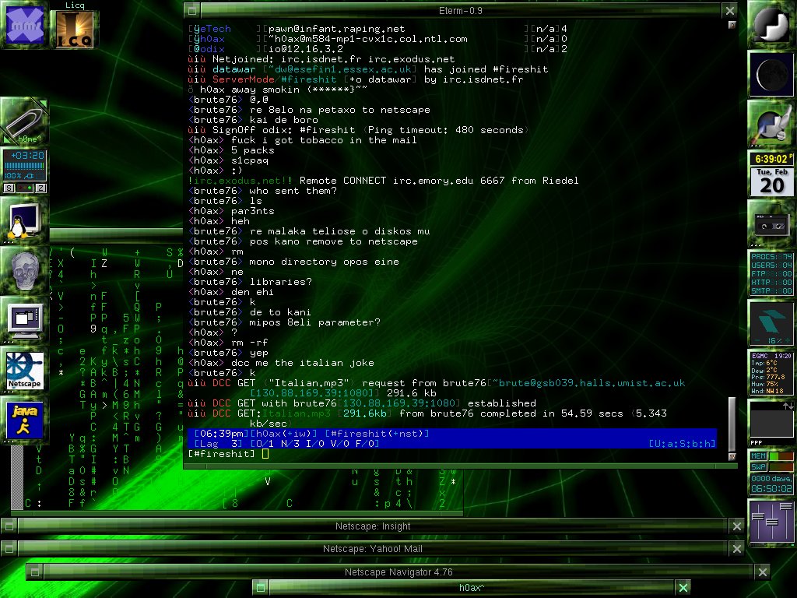
Task: Click the SWP usage bar
Action: [x=781, y=467]
